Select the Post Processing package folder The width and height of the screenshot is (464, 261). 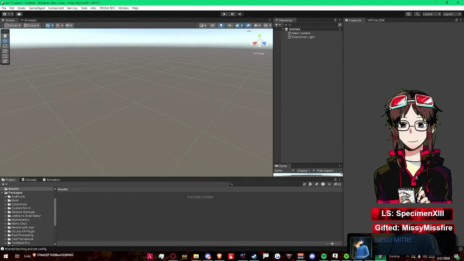coord(22,235)
